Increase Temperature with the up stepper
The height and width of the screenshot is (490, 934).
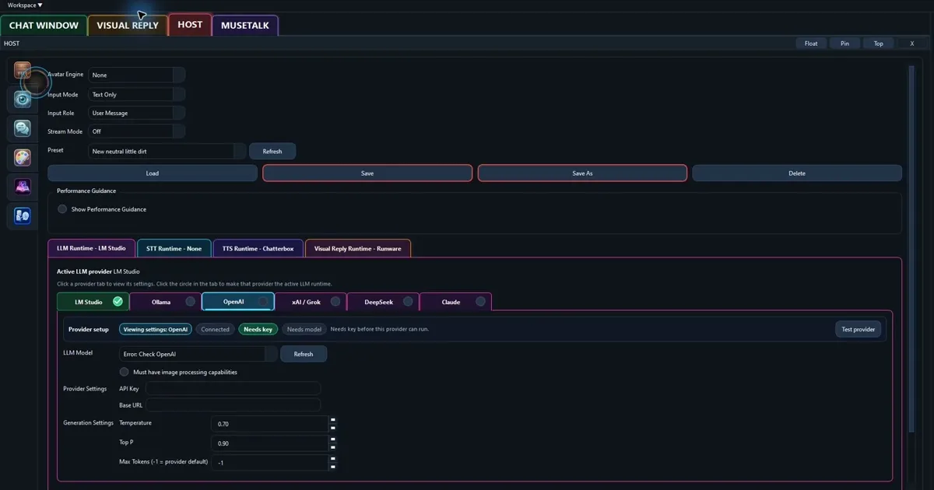click(x=333, y=420)
